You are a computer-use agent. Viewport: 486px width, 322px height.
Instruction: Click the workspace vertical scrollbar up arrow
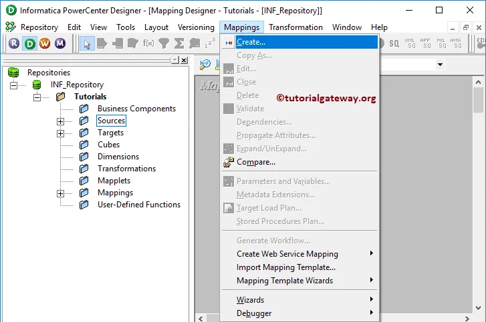point(478,82)
